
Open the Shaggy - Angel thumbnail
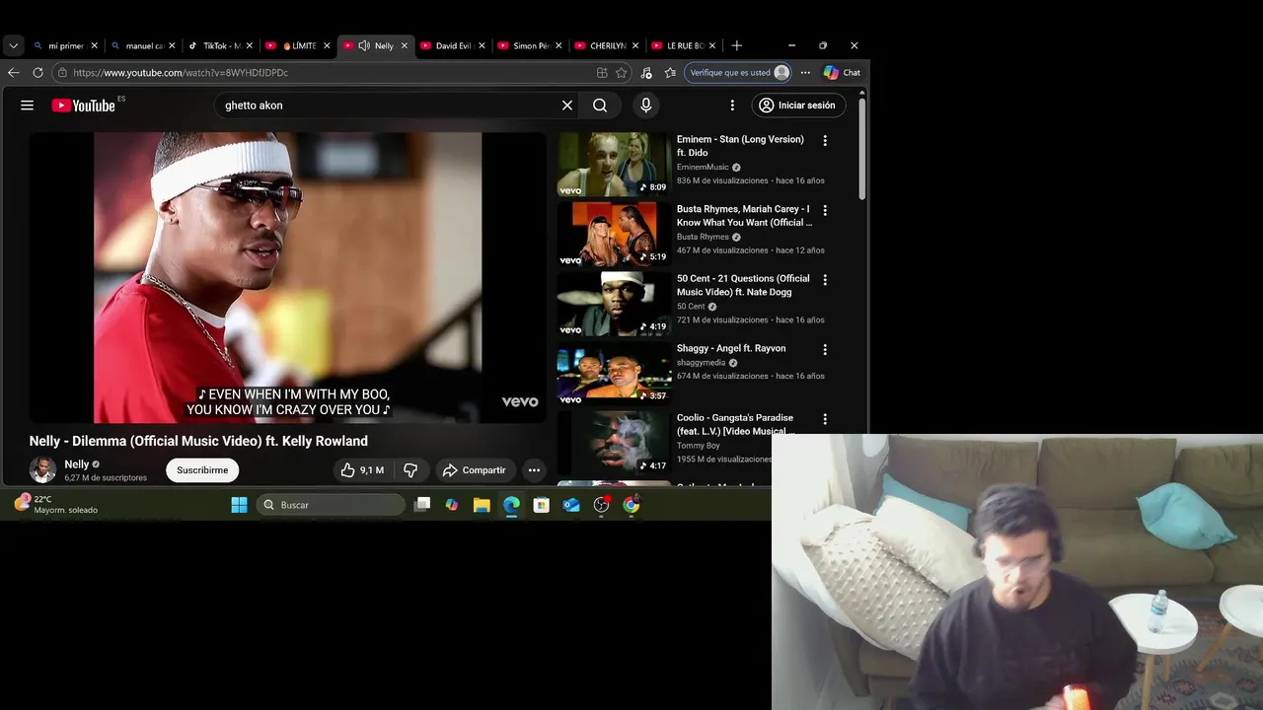pyautogui.click(x=614, y=375)
